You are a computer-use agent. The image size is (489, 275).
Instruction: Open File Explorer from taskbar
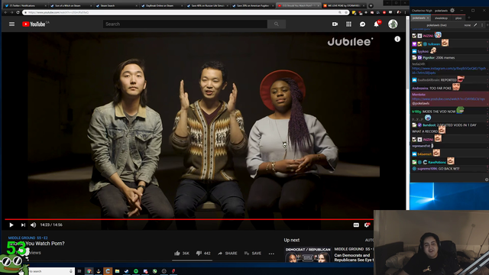tap(117, 271)
